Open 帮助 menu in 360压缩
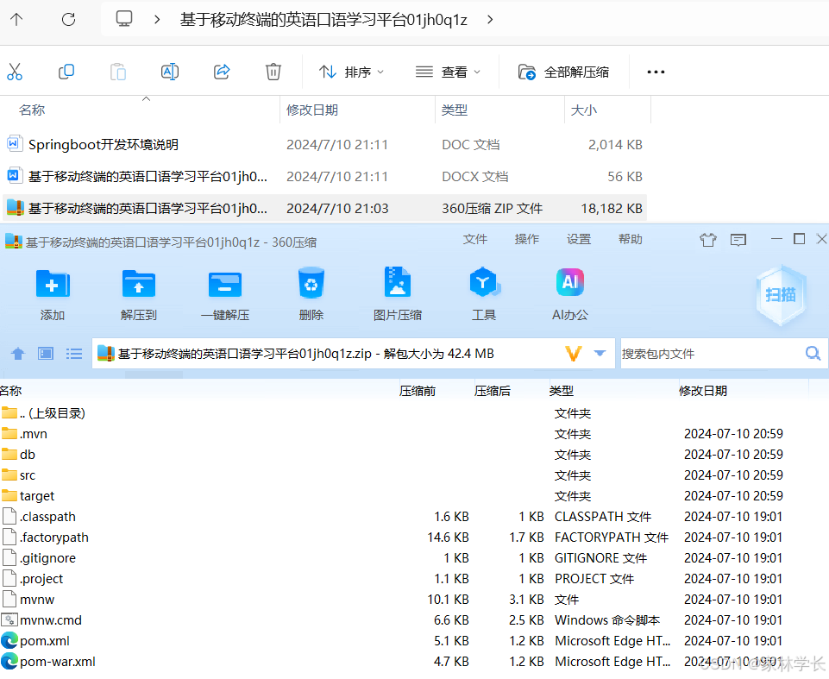Image resolution: width=829 pixels, height=679 pixels. coord(631,240)
